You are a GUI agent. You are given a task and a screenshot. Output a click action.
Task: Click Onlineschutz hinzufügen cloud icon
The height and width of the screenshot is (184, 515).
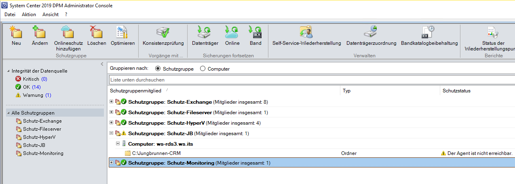[x=68, y=32]
